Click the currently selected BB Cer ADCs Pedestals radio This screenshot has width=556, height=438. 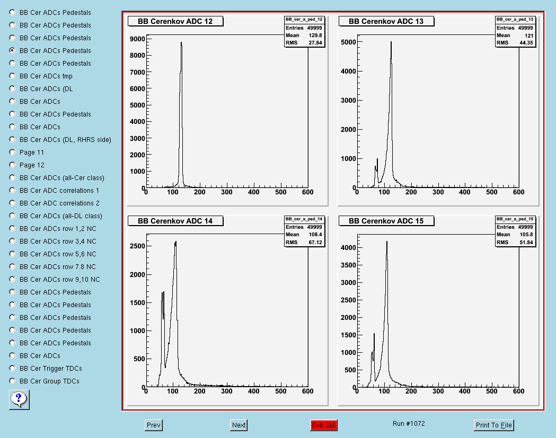click(x=12, y=50)
